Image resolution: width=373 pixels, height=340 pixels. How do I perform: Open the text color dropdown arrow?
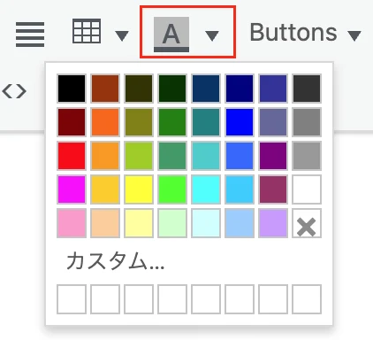(x=212, y=35)
